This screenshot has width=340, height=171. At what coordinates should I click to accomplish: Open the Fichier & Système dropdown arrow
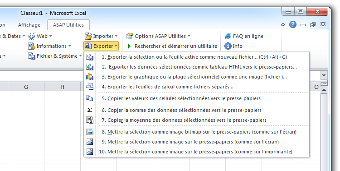click(x=80, y=56)
